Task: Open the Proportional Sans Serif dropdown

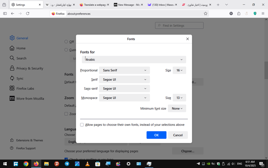Action: (x=124, y=70)
